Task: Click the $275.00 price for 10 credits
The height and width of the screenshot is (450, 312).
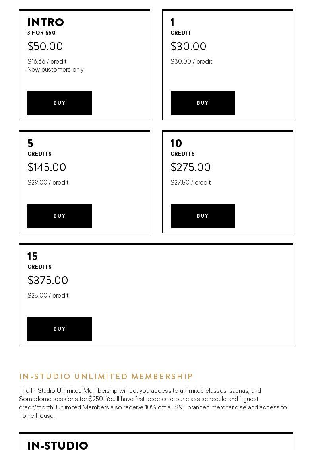Action: [x=190, y=168]
